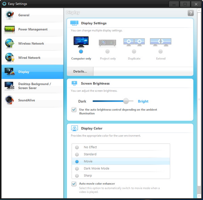Viewport: 203px width, 200px height.
Task: Disable the auto brightness control checkbox
Action: point(74,110)
